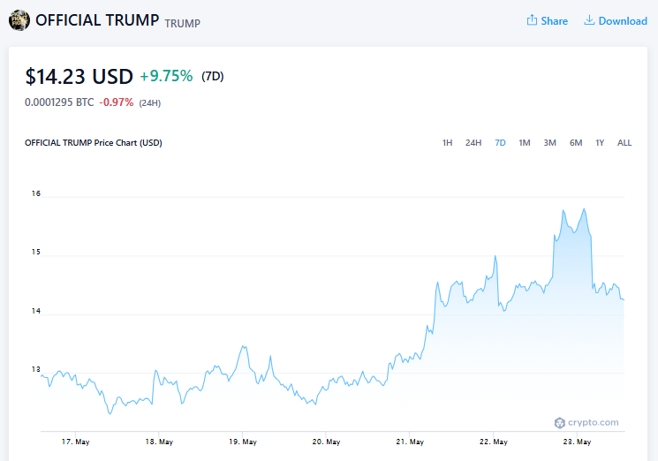The image size is (658, 461).
Task: Click the TRUMP ticker symbol label
Action: (x=183, y=24)
